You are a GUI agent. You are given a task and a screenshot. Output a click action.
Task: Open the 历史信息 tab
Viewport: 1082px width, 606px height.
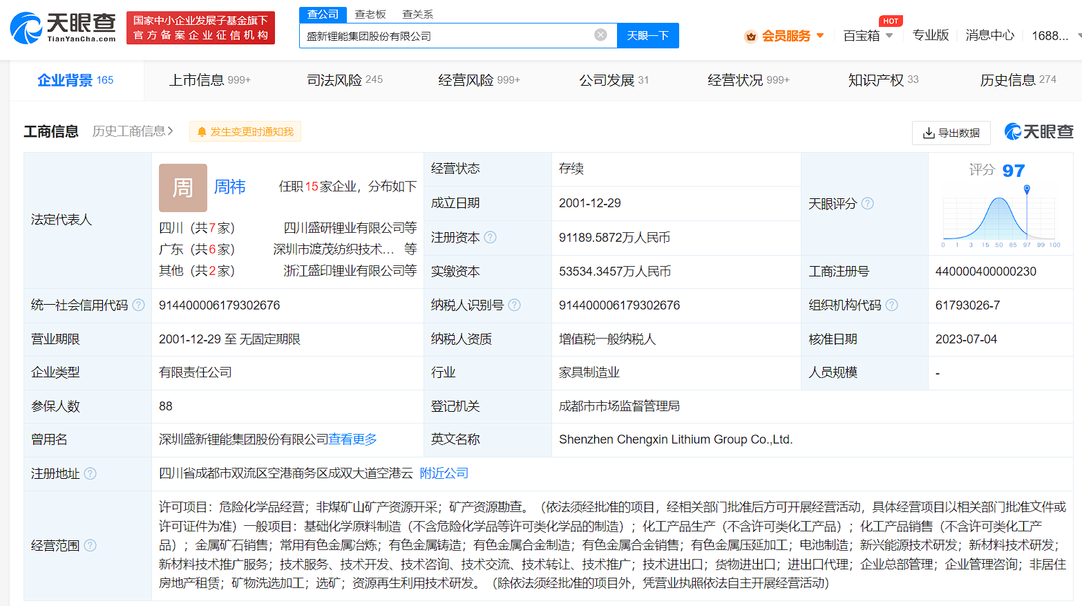pos(1018,80)
